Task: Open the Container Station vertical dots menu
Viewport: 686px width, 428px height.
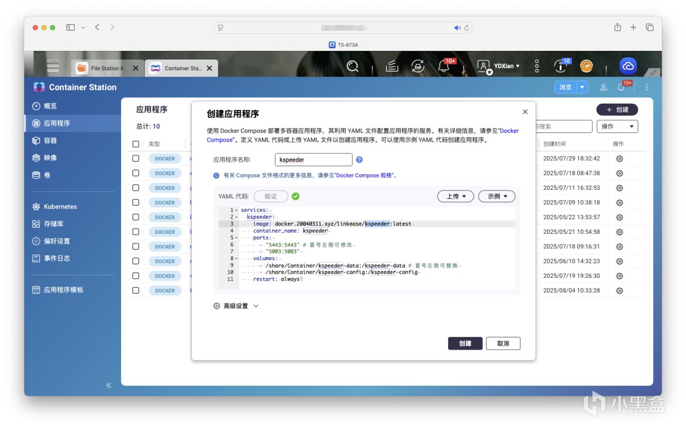Action: pos(646,87)
